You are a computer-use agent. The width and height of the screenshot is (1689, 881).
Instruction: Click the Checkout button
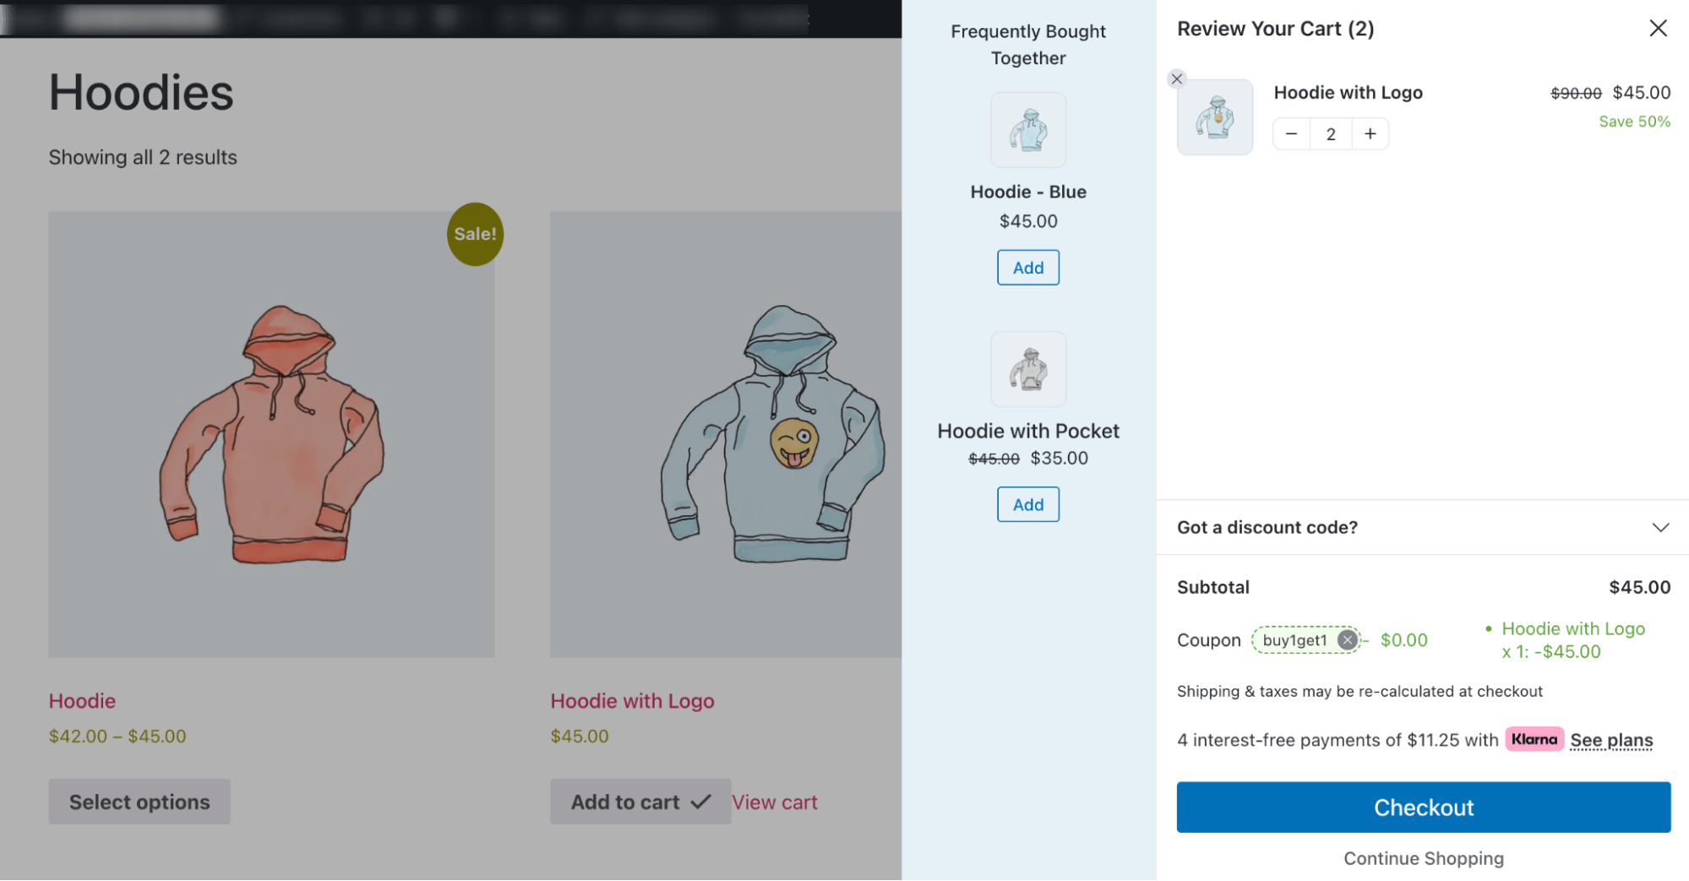click(1423, 807)
